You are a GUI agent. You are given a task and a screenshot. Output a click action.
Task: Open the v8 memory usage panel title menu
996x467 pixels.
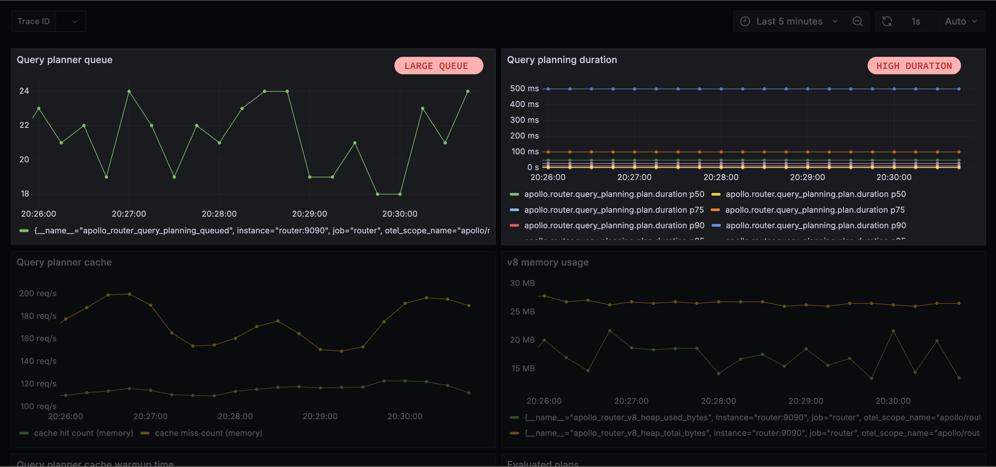coord(548,262)
